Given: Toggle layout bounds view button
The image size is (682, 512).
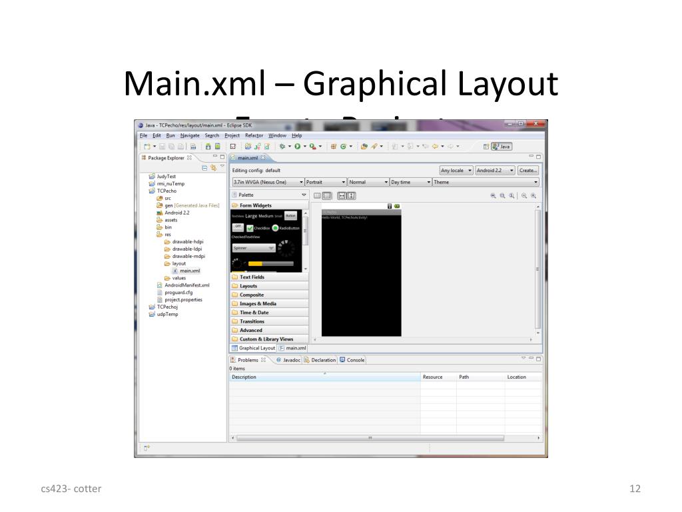Looking at the screenshot, I should [x=317, y=196].
